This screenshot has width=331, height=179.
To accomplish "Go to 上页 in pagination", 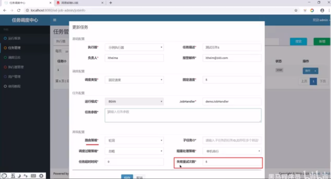I will [x=304, y=81].
